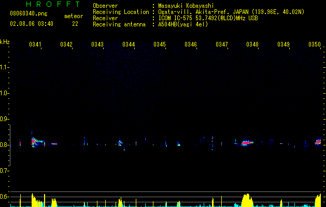This screenshot has width=326, height=207.
Task: Click the 0.7 kHz axis label
Action: (x=4, y=171)
